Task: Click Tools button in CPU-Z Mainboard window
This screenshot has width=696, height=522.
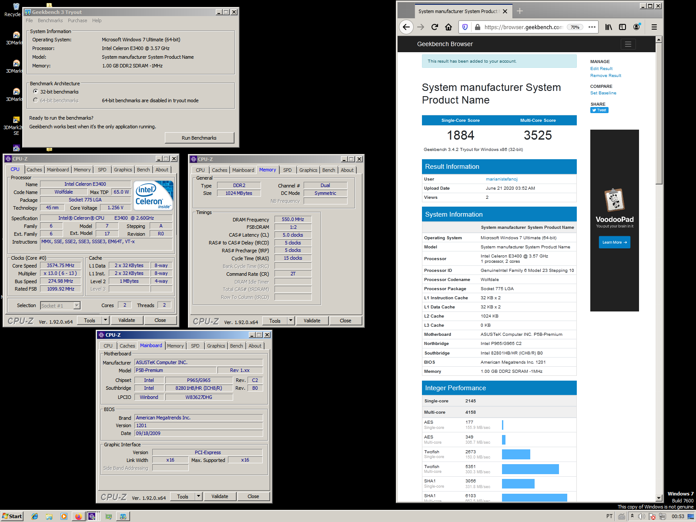Action: tap(183, 496)
